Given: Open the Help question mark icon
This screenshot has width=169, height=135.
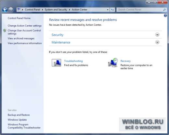Looking at the screenshot, I should pyautogui.click(x=165, y=16).
